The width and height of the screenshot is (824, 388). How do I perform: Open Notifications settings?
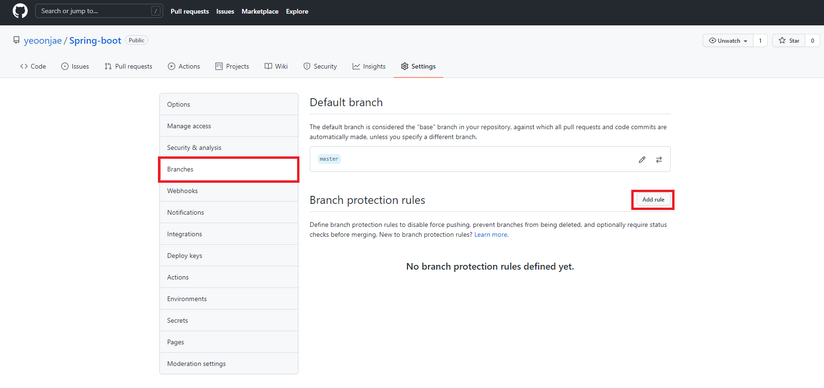229,212
